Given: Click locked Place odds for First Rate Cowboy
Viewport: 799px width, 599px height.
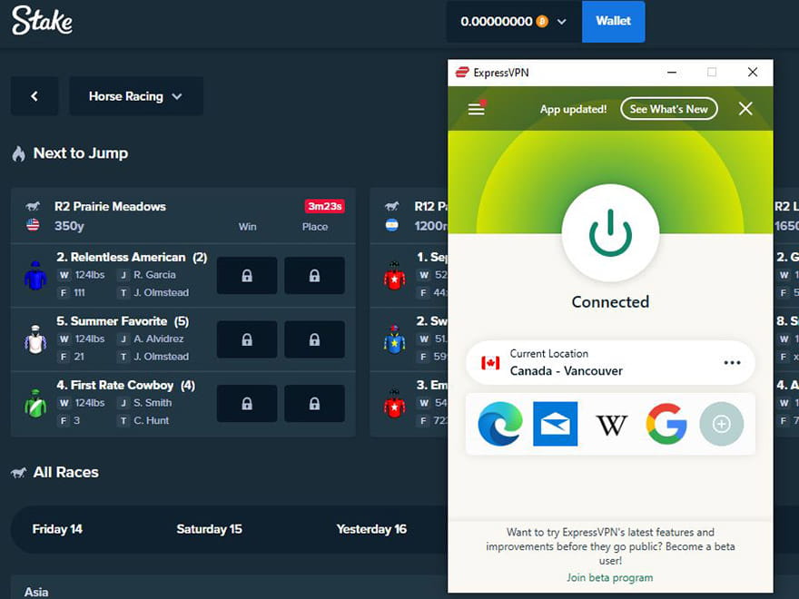Looking at the screenshot, I should pos(314,403).
